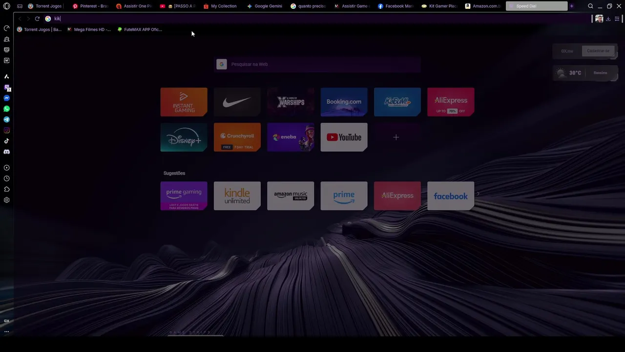Open the downloads icon in toolbar

point(608,19)
